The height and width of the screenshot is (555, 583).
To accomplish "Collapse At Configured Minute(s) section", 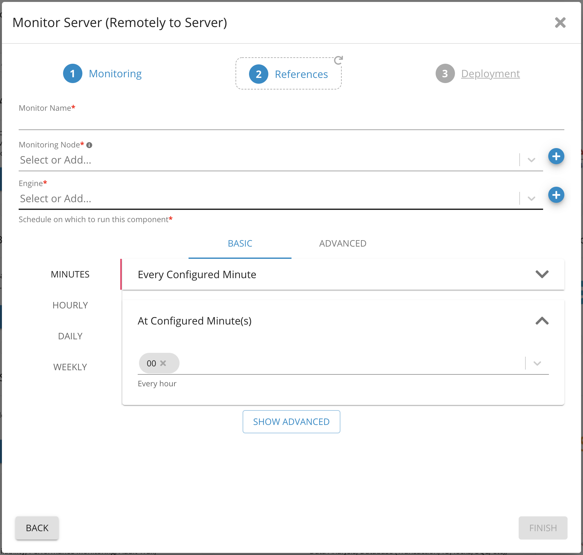I will tap(542, 321).
